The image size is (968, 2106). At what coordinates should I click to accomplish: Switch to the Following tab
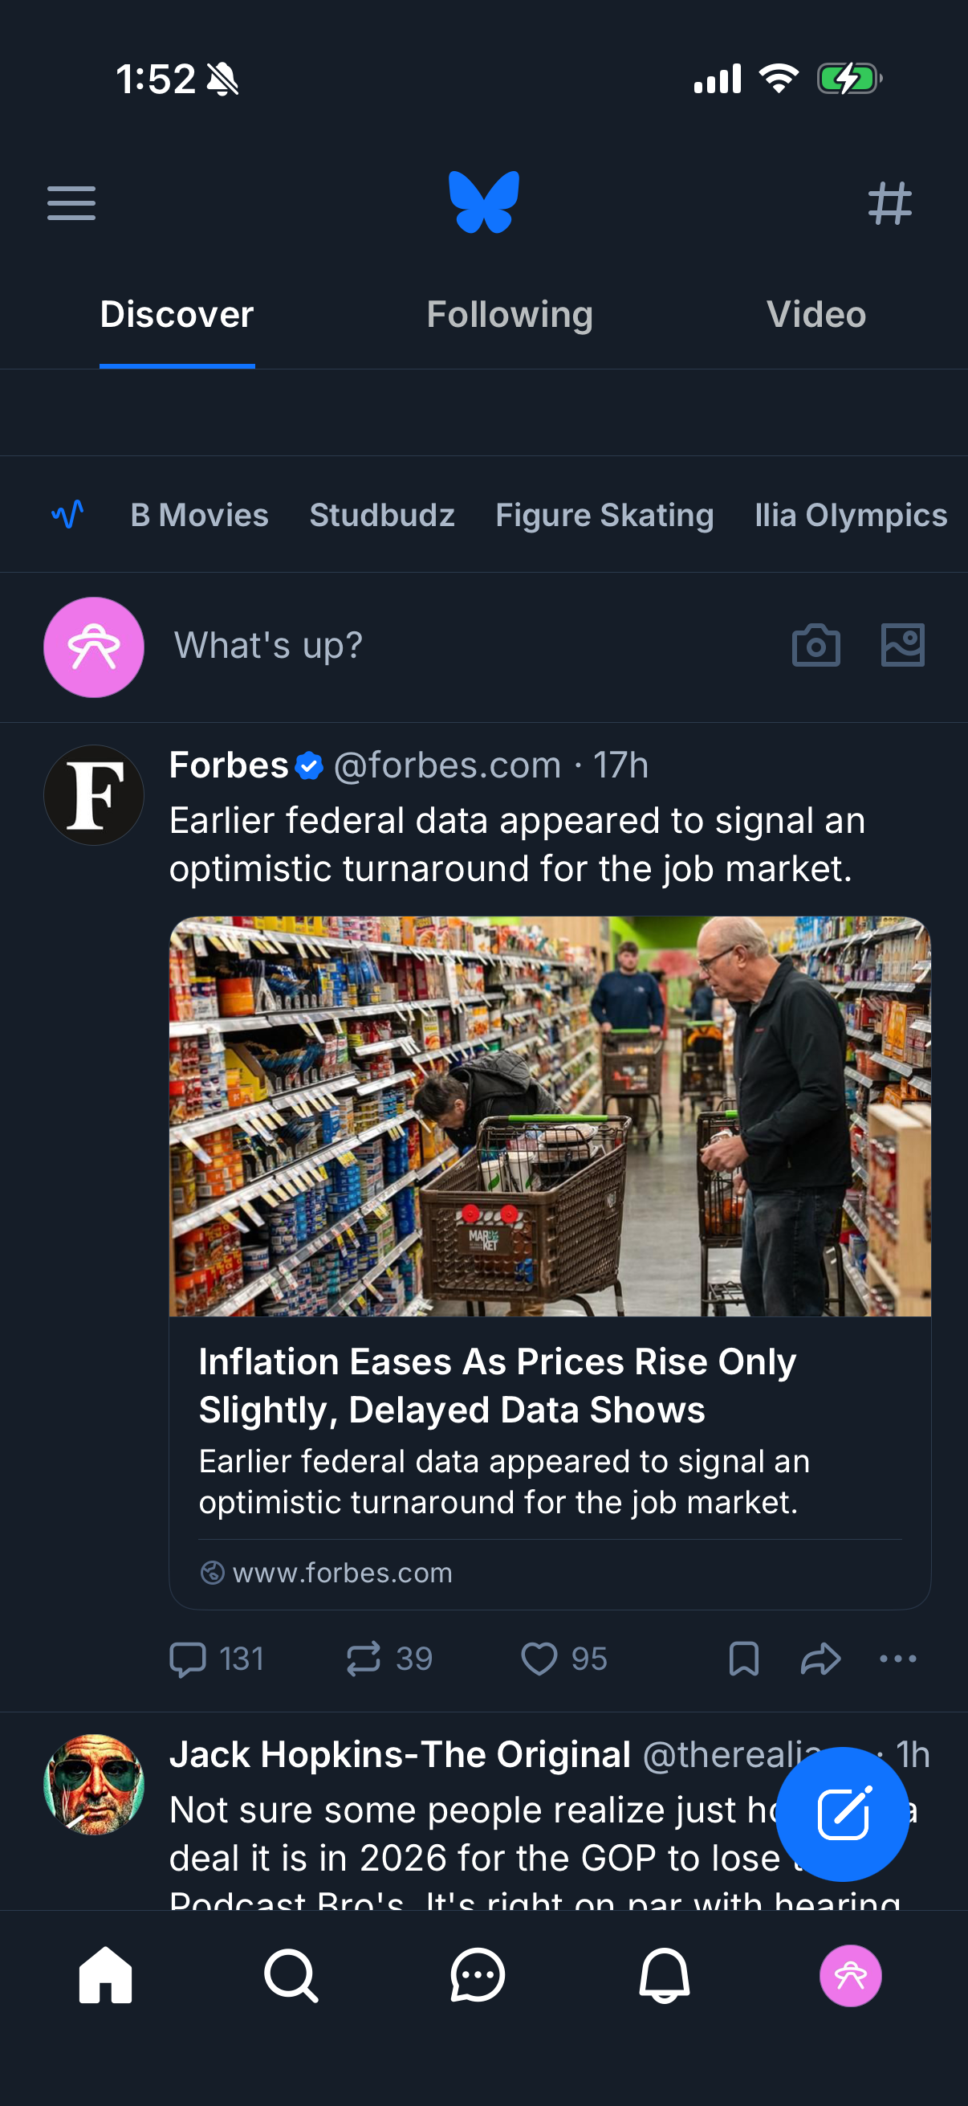click(510, 315)
